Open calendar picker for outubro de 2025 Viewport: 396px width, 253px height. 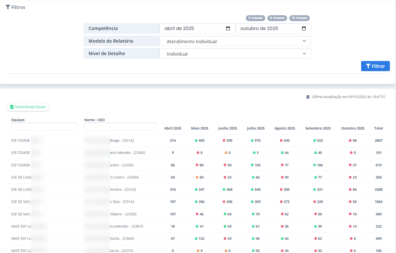pos(304,28)
